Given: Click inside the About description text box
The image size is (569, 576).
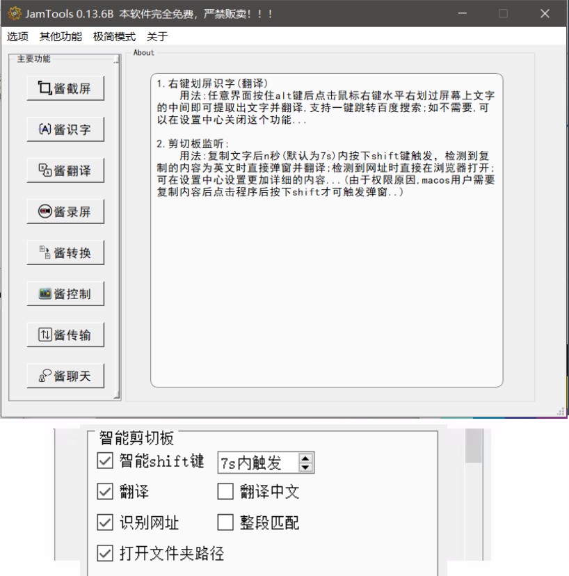Looking at the screenshot, I should [326, 230].
